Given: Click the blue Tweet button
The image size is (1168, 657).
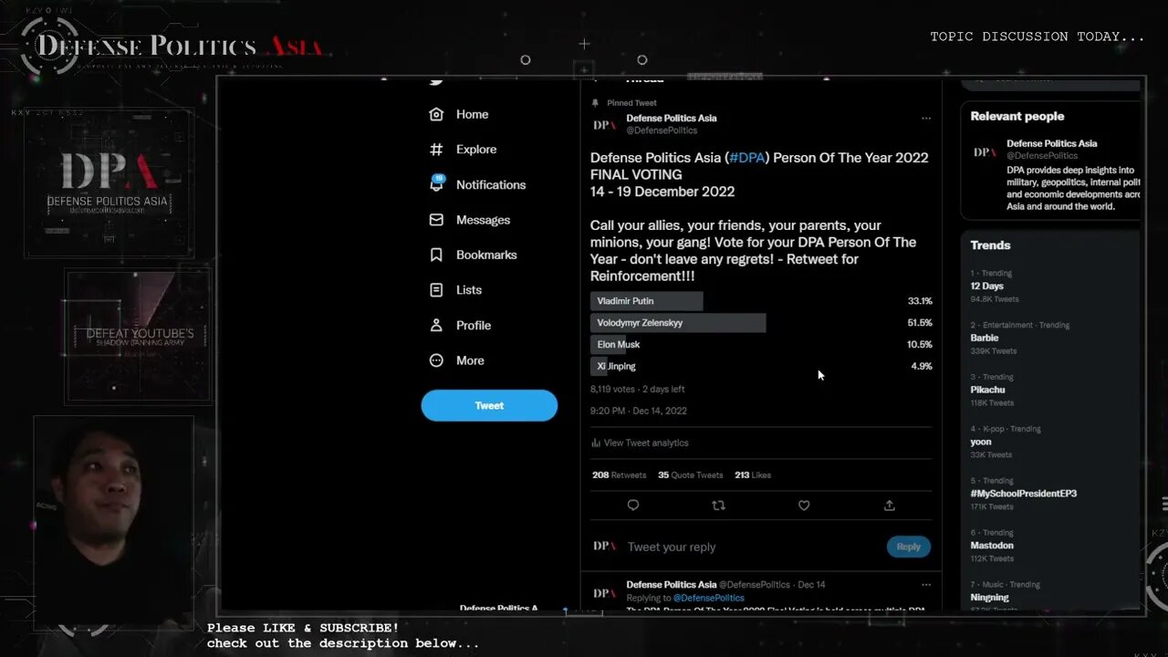Looking at the screenshot, I should pyautogui.click(x=489, y=405).
